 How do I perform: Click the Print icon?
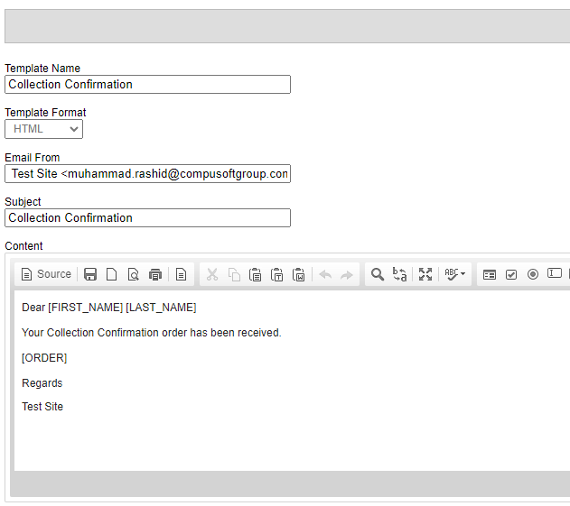click(155, 274)
